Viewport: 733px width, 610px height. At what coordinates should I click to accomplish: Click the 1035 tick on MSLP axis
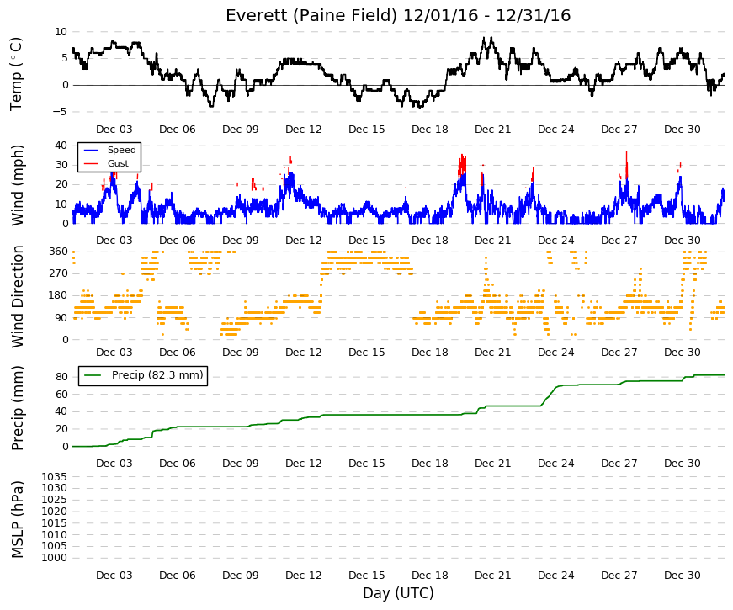(54, 477)
